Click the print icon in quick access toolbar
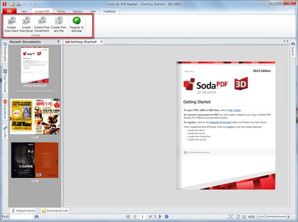The width and height of the screenshot is (298, 222). pyautogui.click(x=18, y=3)
